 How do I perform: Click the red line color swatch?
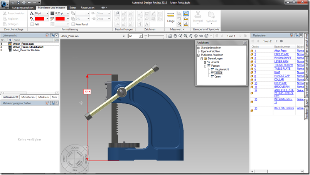pos(60,19)
